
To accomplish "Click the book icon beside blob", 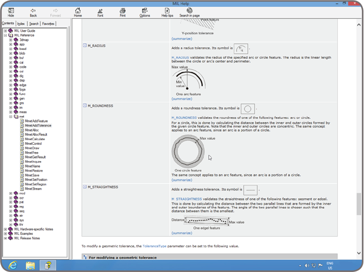I will [16, 53].
